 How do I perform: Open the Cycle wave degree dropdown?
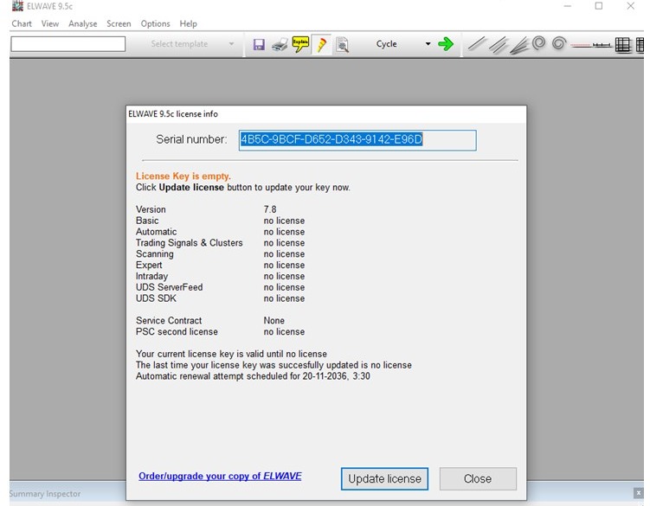[428, 44]
